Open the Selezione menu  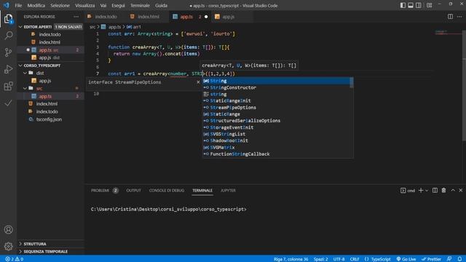pos(60,5)
